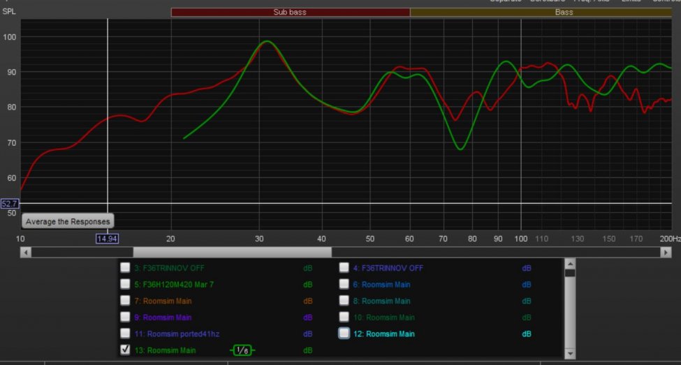Screen dimensions: 681x365
Task: Toggle the 5: F36H120M420 Mar 7 checkbox
Action: coord(126,284)
